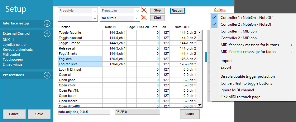Click Note OUT cell 176-6,ch 2
The width and height of the screenshot is (296, 122).
coord(183,64)
